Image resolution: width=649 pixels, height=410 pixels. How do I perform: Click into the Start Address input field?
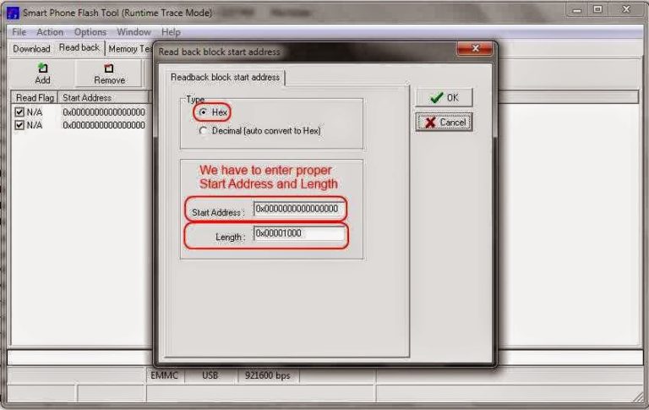(x=299, y=209)
